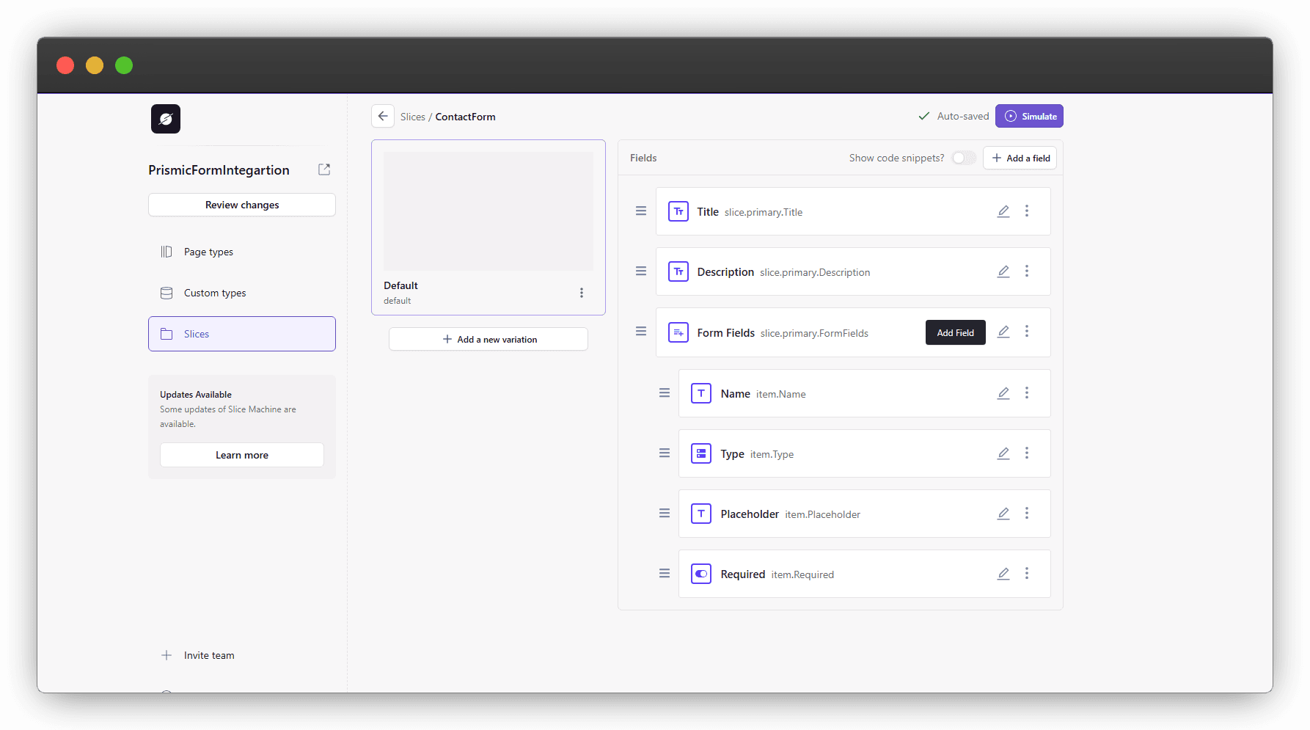Viewport: 1310px width, 730px height.
Task: Grab the drag handle for Type field
Action: click(665, 453)
